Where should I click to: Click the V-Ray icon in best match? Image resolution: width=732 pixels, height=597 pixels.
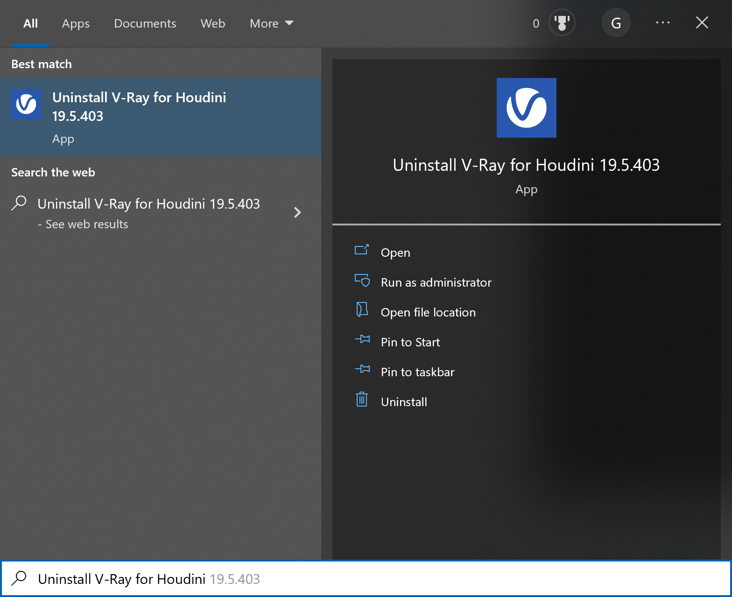tap(26, 105)
